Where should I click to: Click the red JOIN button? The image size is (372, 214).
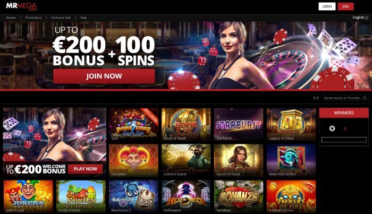tap(345, 6)
